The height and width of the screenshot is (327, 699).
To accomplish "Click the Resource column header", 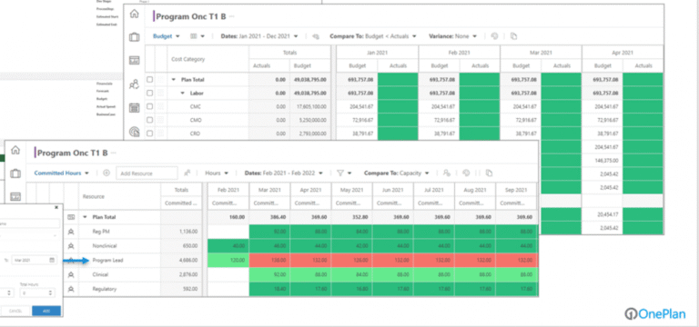I will [119, 196].
